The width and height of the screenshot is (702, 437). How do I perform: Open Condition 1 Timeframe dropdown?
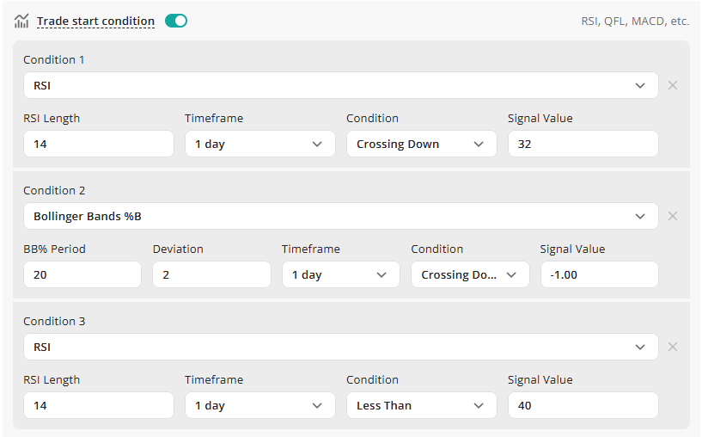259,144
